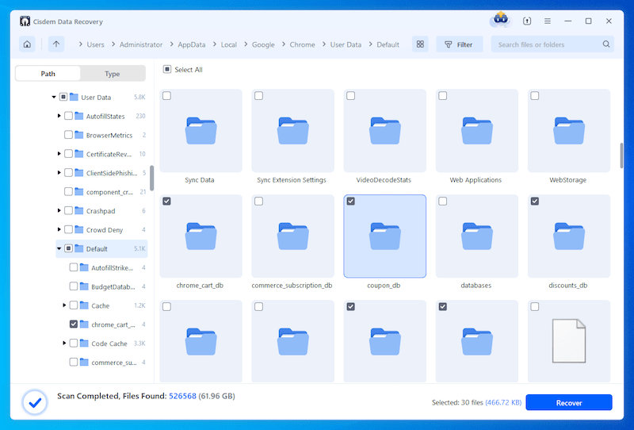Open the upload/update icon in title bar
Image resolution: width=634 pixels, height=430 pixels.
click(527, 21)
